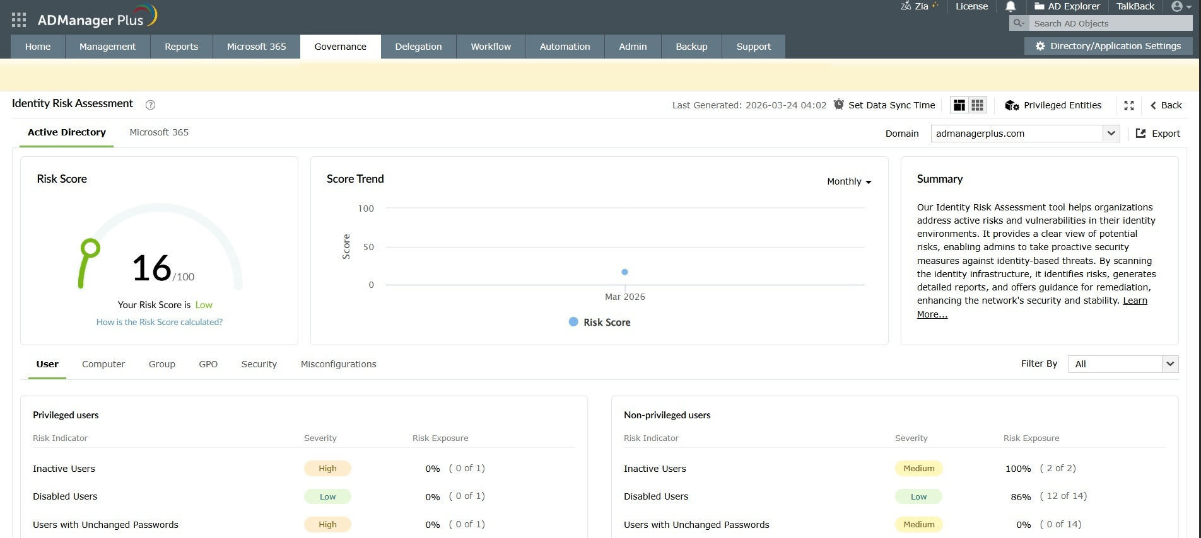Select the GPO category tab
The image size is (1201, 538).
pos(208,364)
